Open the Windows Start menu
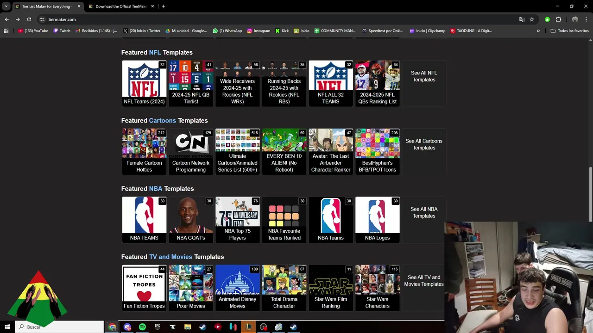The width and height of the screenshot is (593, 333). pos(7,327)
